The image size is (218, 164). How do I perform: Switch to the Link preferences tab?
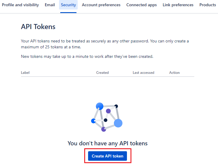[x=178, y=5]
